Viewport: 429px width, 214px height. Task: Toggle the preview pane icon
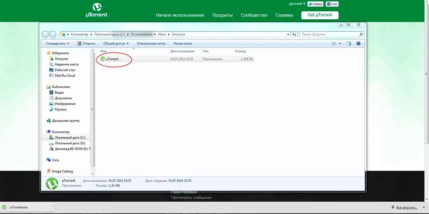[x=349, y=43]
